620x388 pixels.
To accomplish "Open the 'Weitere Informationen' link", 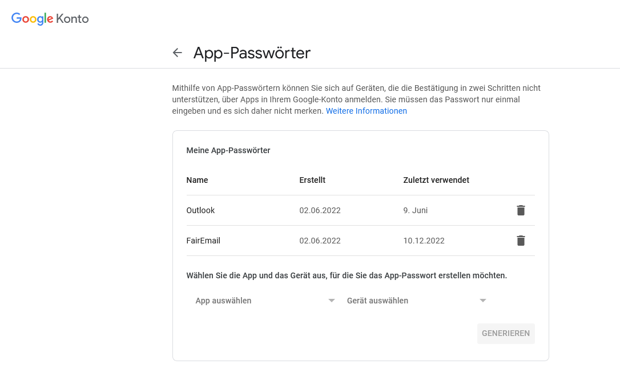I will [367, 111].
